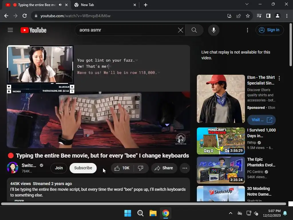Click the Visit button on Eton ad
Screen dimensions: 293x220
click(x=262, y=120)
